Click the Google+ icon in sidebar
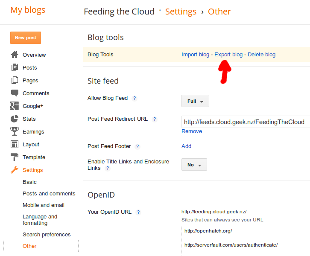Image resolution: width=310 pixels, height=256 pixels. click(x=15, y=106)
